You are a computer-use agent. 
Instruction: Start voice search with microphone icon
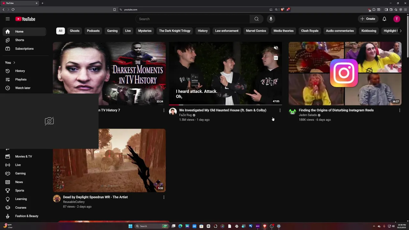click(x=271, y=19)
